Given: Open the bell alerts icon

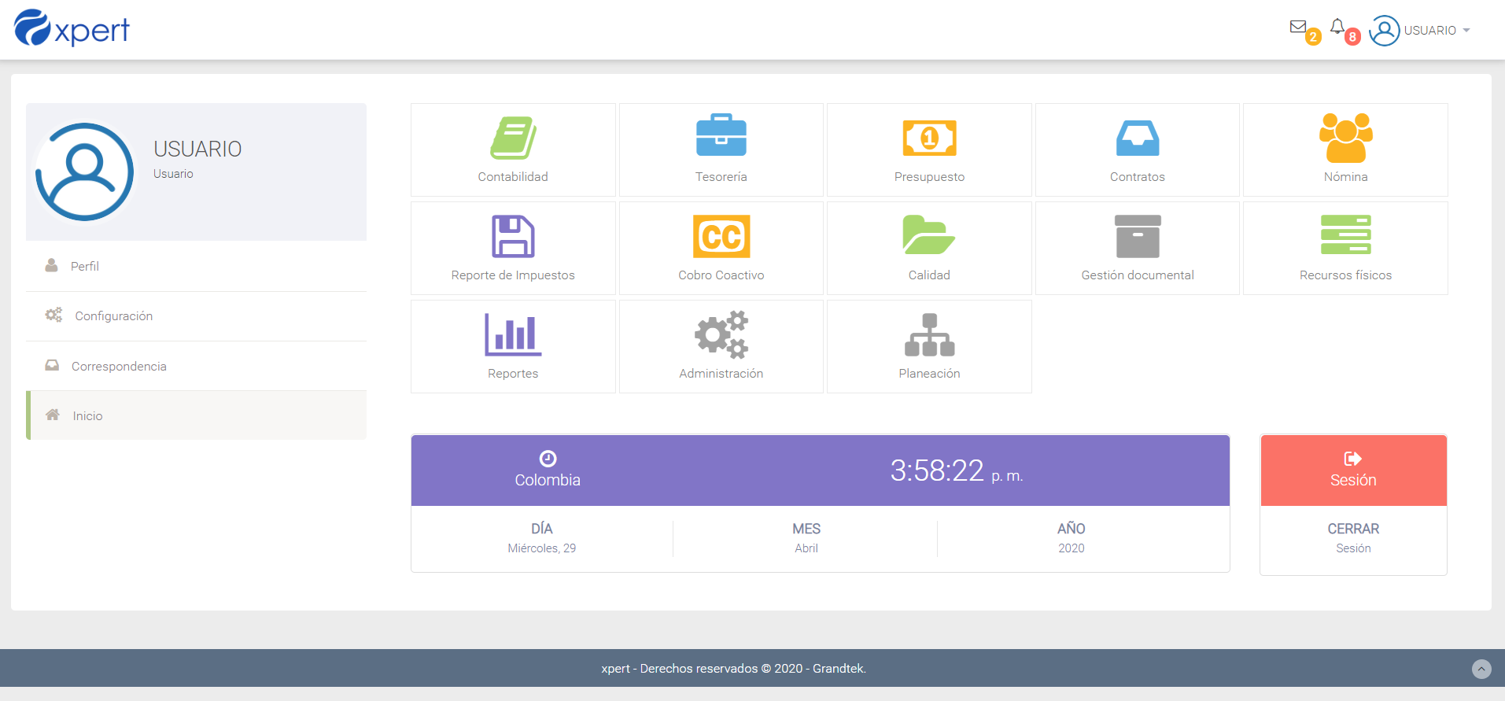Looking at the screenshot, I should (x=1337, y=27).
